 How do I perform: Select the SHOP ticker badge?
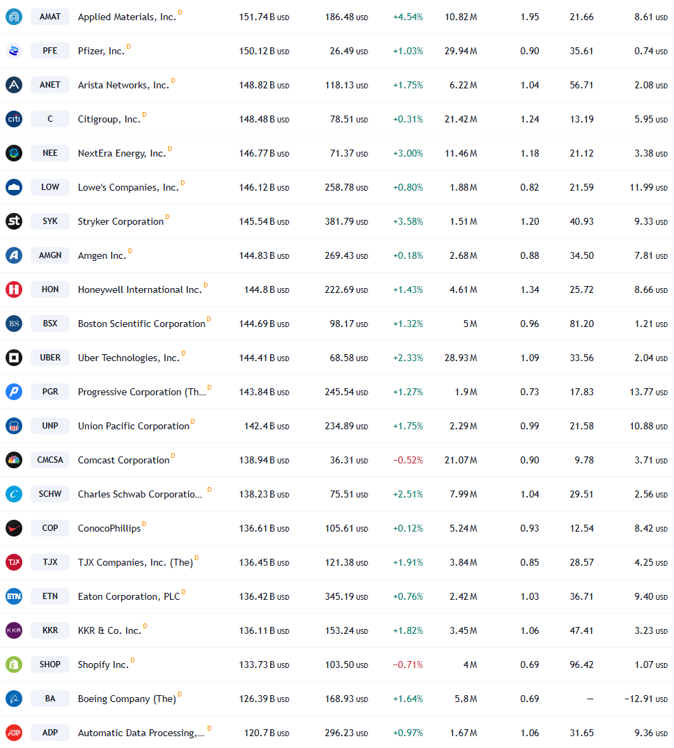tap(50, 665)
